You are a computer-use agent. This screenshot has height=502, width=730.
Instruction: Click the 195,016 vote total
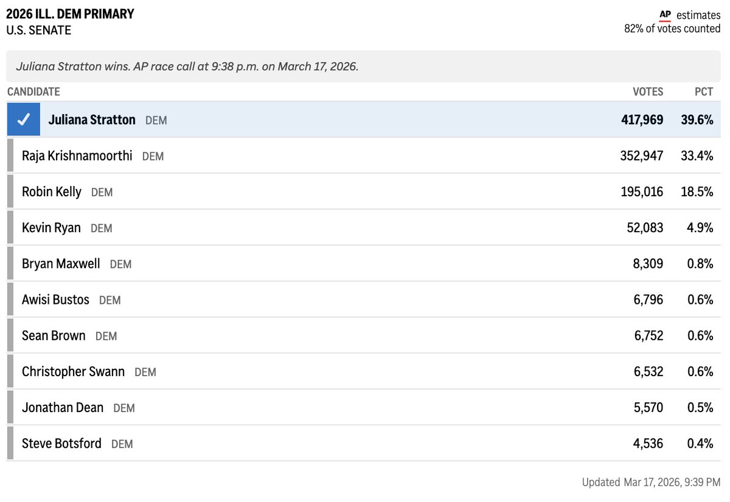[x=642, y=192]
